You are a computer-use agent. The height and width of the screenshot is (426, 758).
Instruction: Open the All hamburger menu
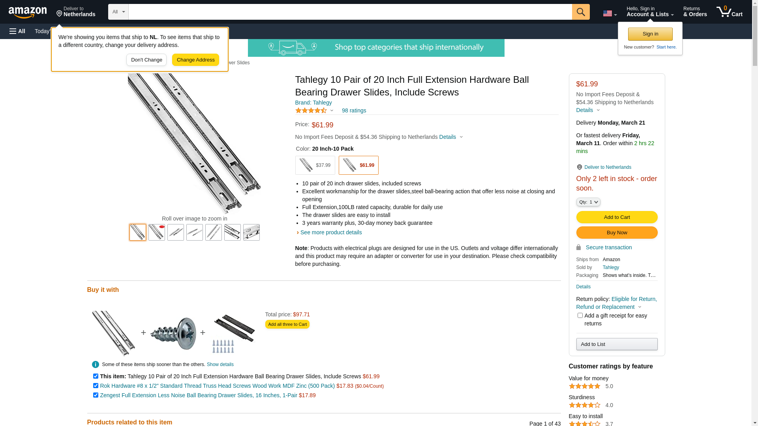point(17,31)
